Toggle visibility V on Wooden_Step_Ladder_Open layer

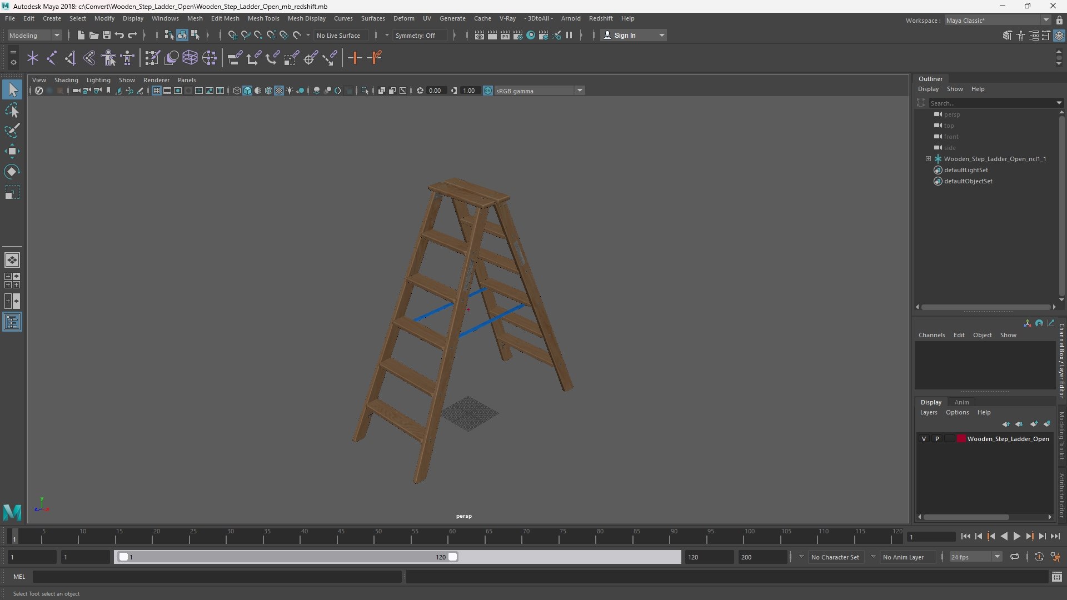pyautogui.click(x=924, y=439)
